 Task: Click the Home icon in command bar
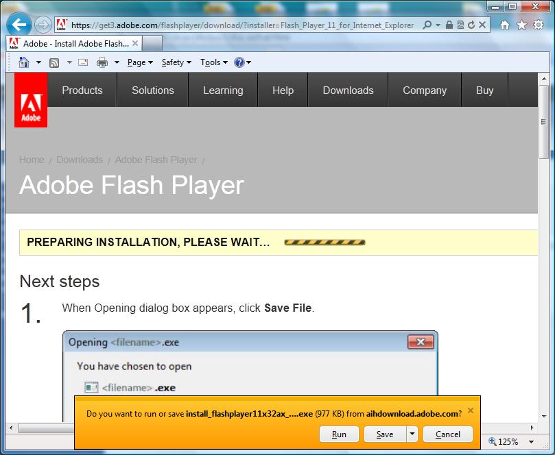(x=24, y=62)
